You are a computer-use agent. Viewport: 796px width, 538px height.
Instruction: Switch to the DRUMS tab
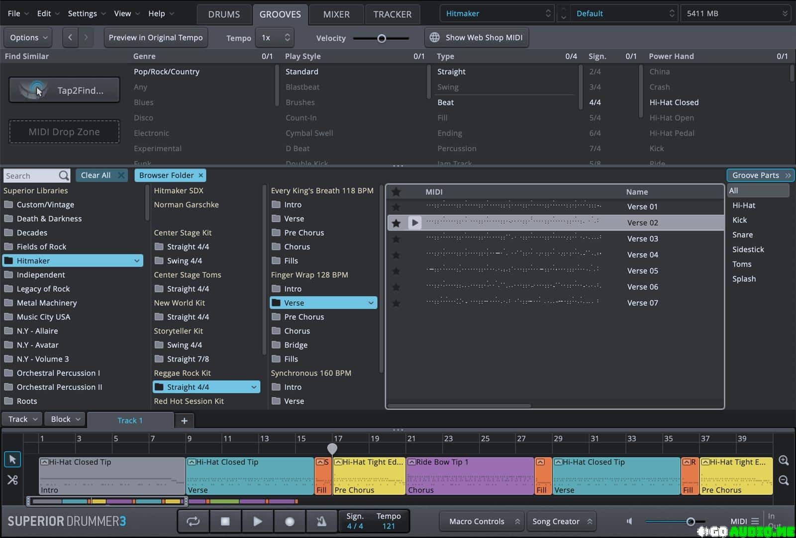224,14
